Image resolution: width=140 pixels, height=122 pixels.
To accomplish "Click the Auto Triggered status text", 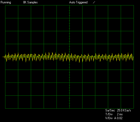I will (78, 2).
